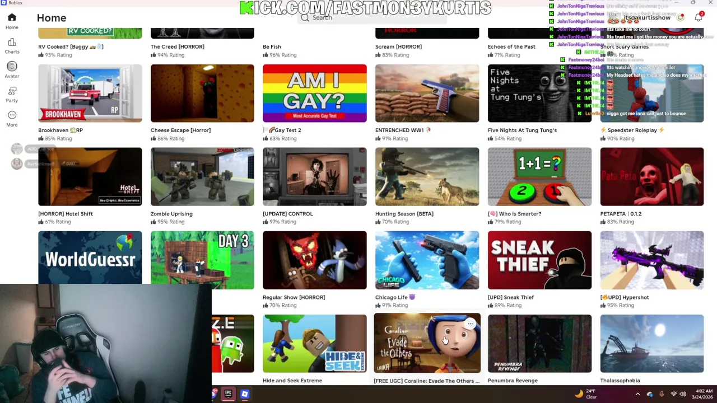
Task: Open the Sneak Thief game thumbnail
Action: [539, 260]
